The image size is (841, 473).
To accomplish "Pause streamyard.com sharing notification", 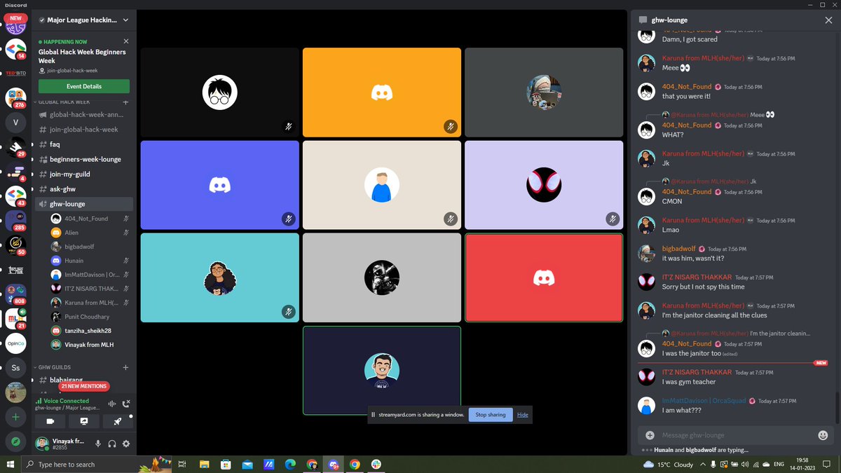I will [x=373, y=415].
